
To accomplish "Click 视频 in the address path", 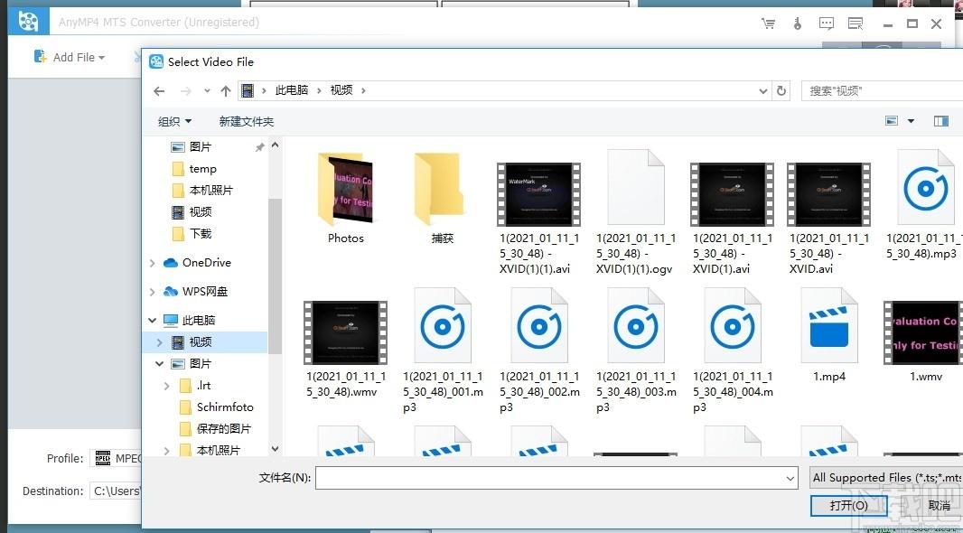I will click(x=341, y=90).
